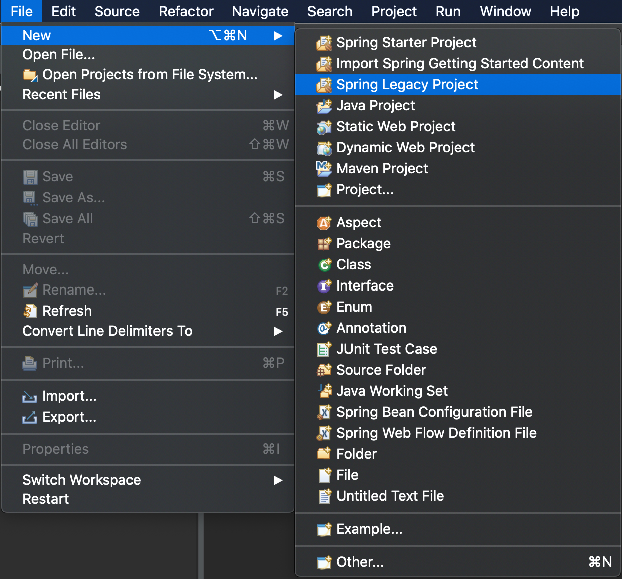Screen dimensions: 622x579
Task: Click the generic Project... icon
Action: coord(324,190)
